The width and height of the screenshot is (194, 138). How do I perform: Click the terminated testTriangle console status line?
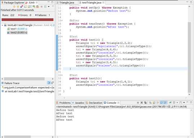[122, 107]
